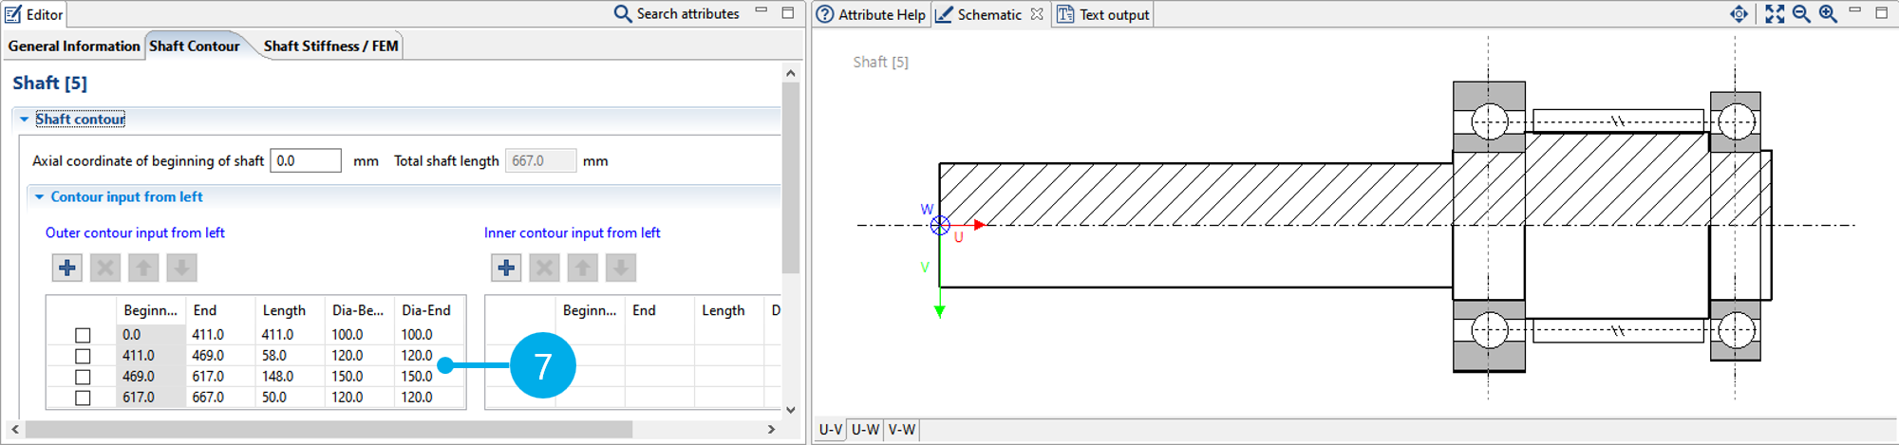
Task: Click outer table Length column header
Action: pyautogui.click(x=291, y=310)
